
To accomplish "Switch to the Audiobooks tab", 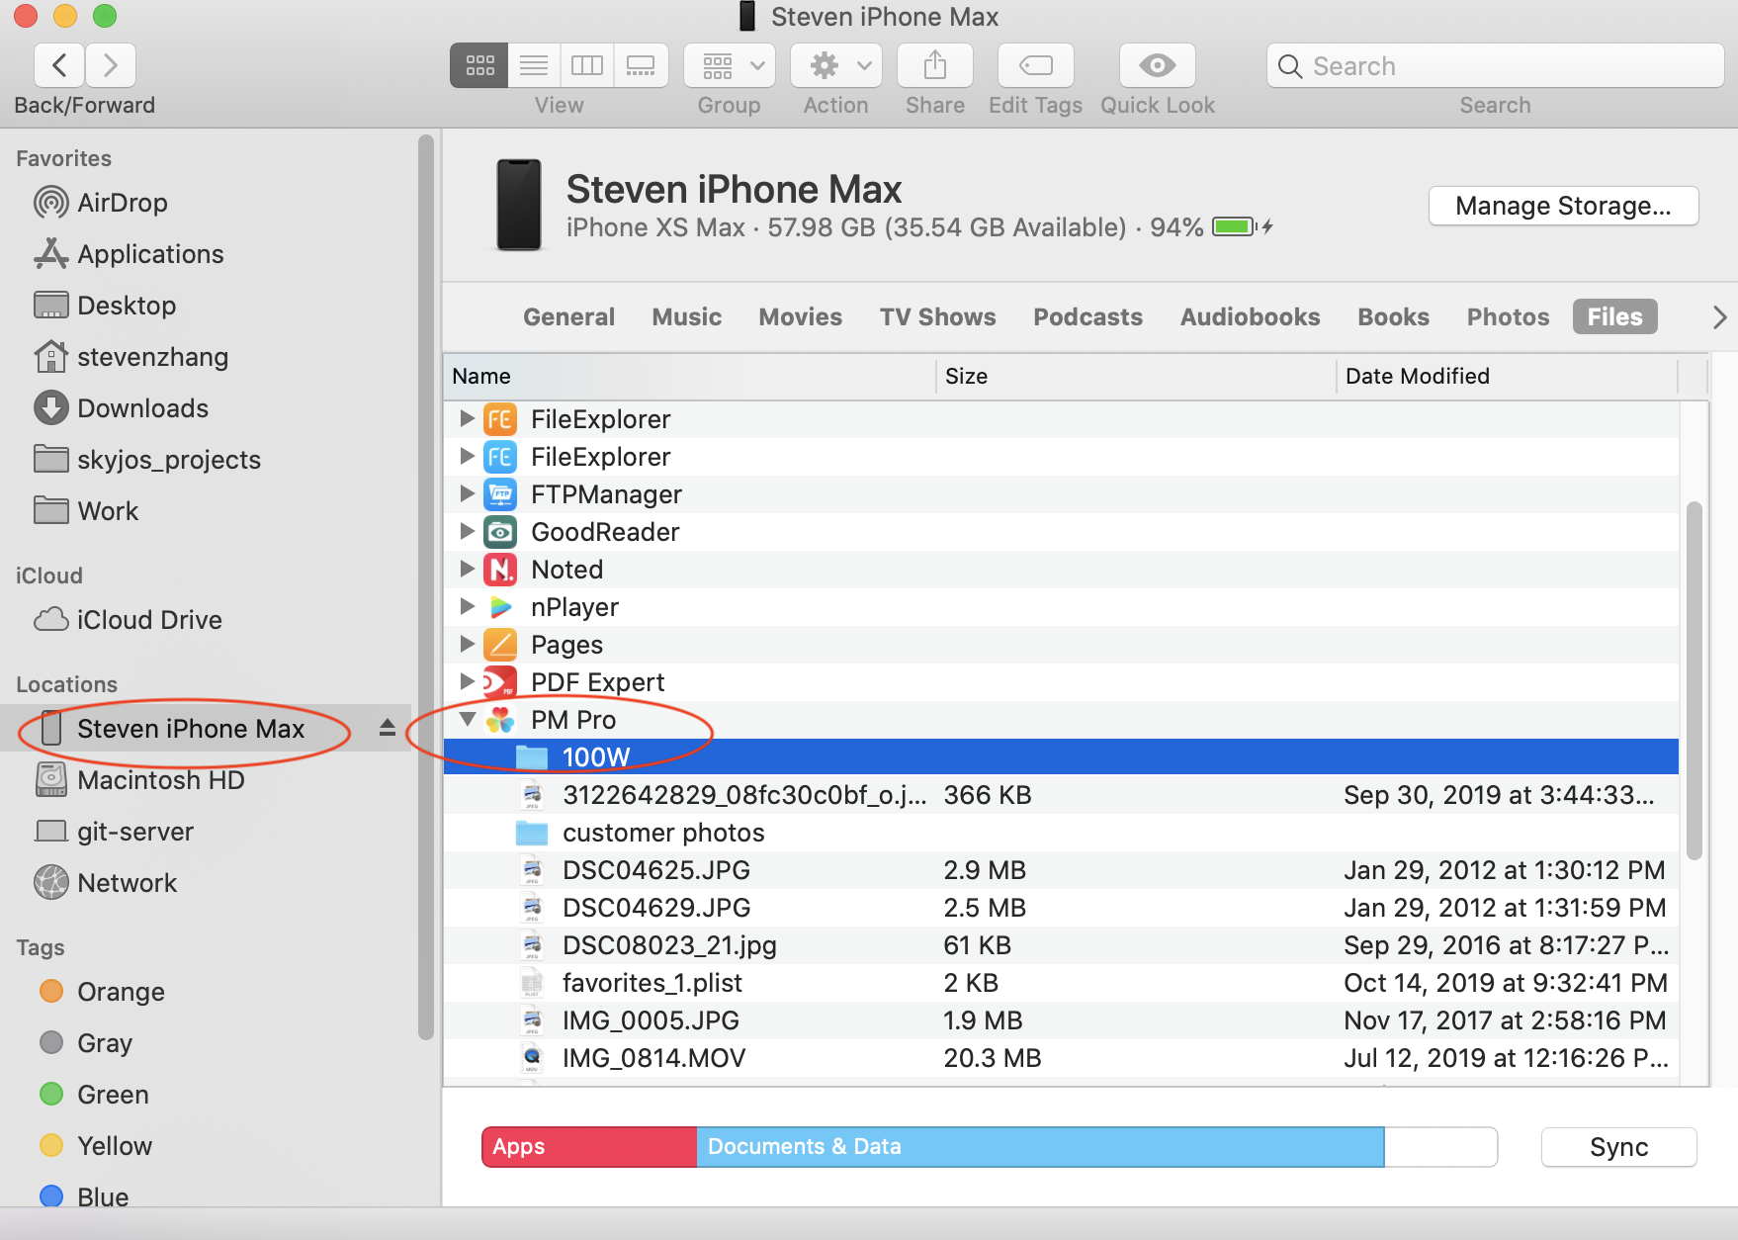I will 1250,316.
